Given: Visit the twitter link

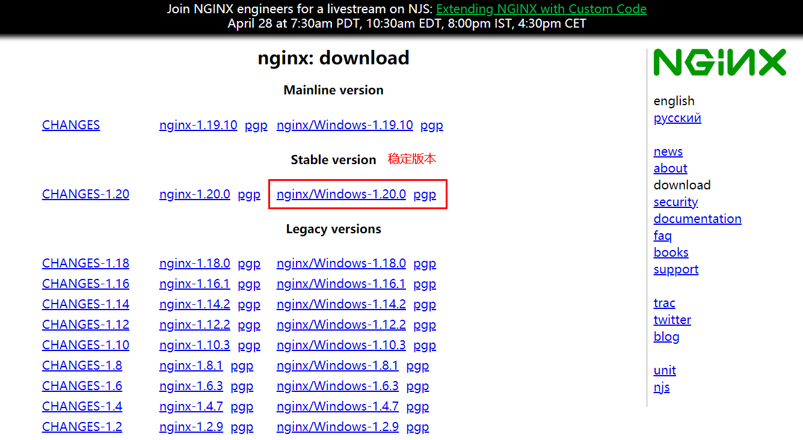Looking at the screenshot, I should [x=672, y=320].
